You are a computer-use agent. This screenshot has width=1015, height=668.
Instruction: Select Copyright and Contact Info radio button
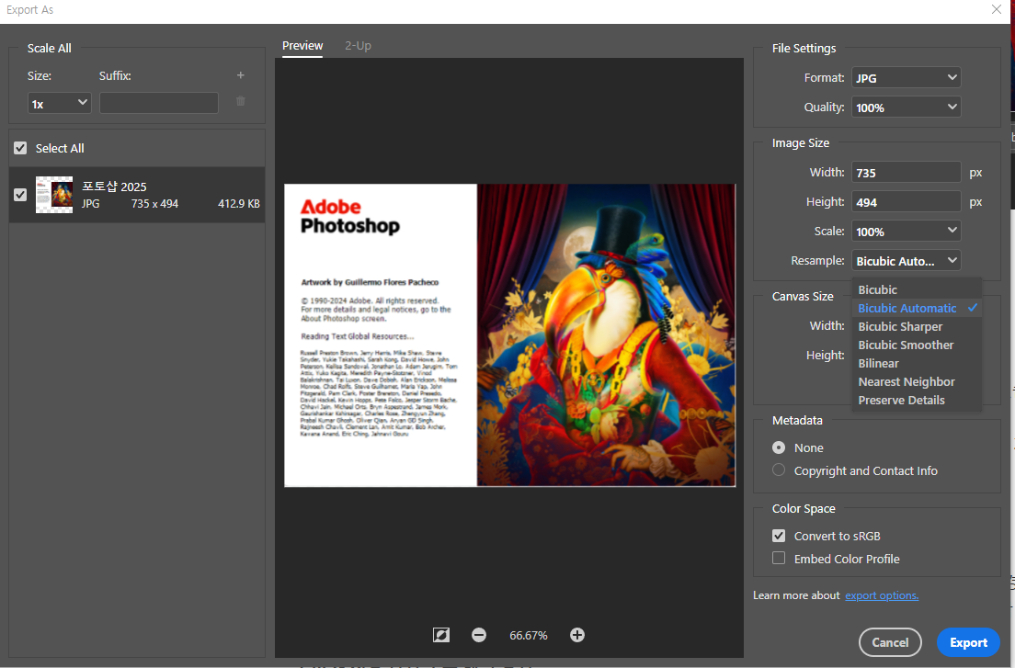[x=779, y=470]
